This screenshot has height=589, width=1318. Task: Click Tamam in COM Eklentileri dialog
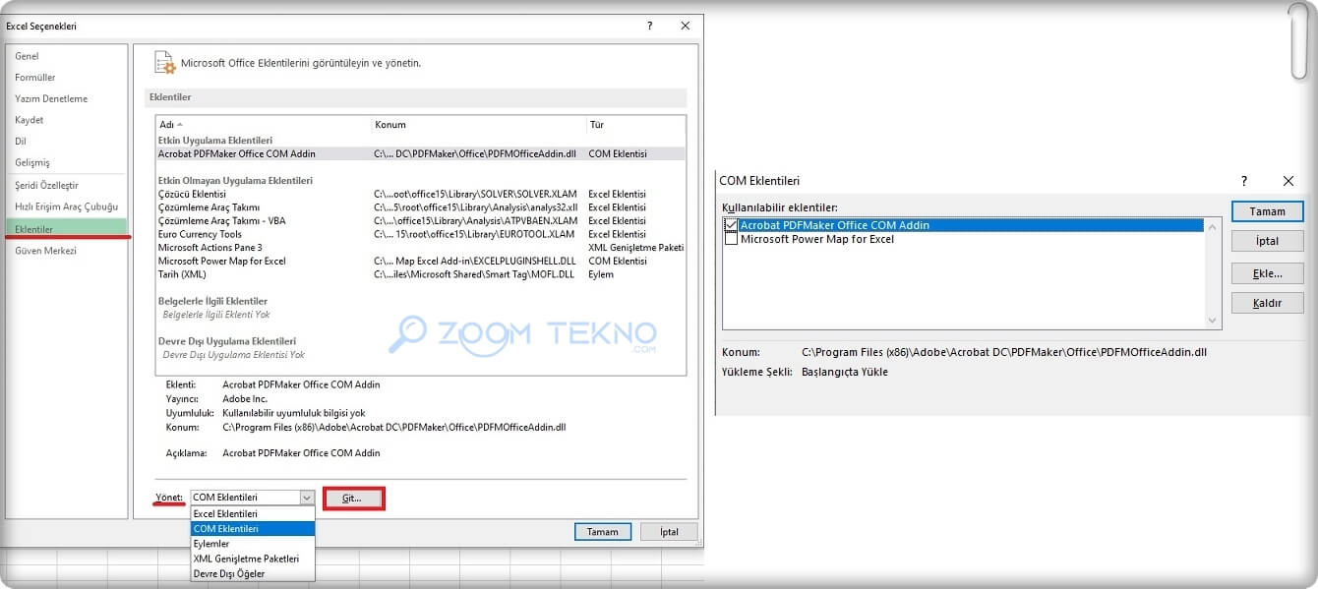tap(1267, 211)
